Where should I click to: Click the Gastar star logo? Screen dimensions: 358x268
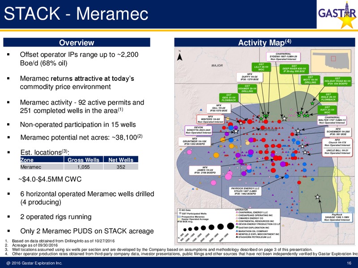[x=337, y=15]
